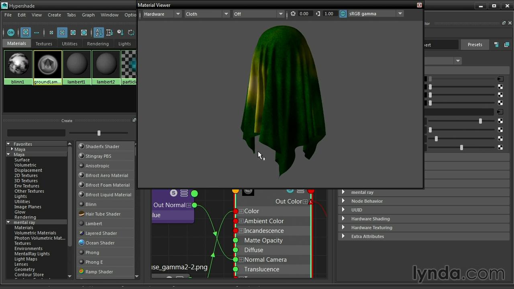Click the sort by type icon
The width and height of the screenshot is (514, 289).
109,33
